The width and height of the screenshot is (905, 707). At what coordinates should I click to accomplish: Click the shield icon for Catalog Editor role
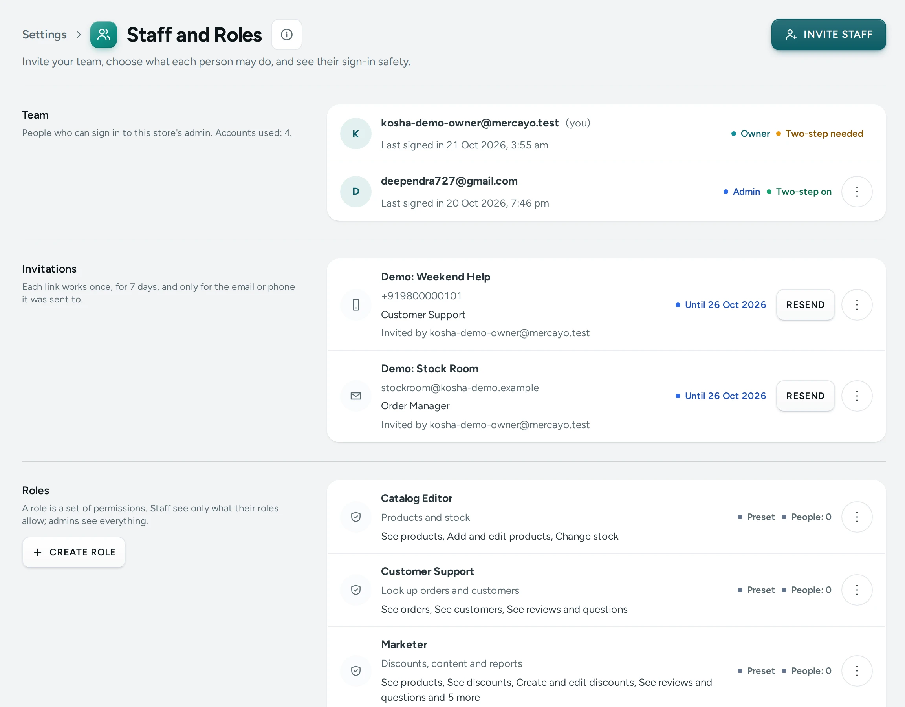coord(355,517)
